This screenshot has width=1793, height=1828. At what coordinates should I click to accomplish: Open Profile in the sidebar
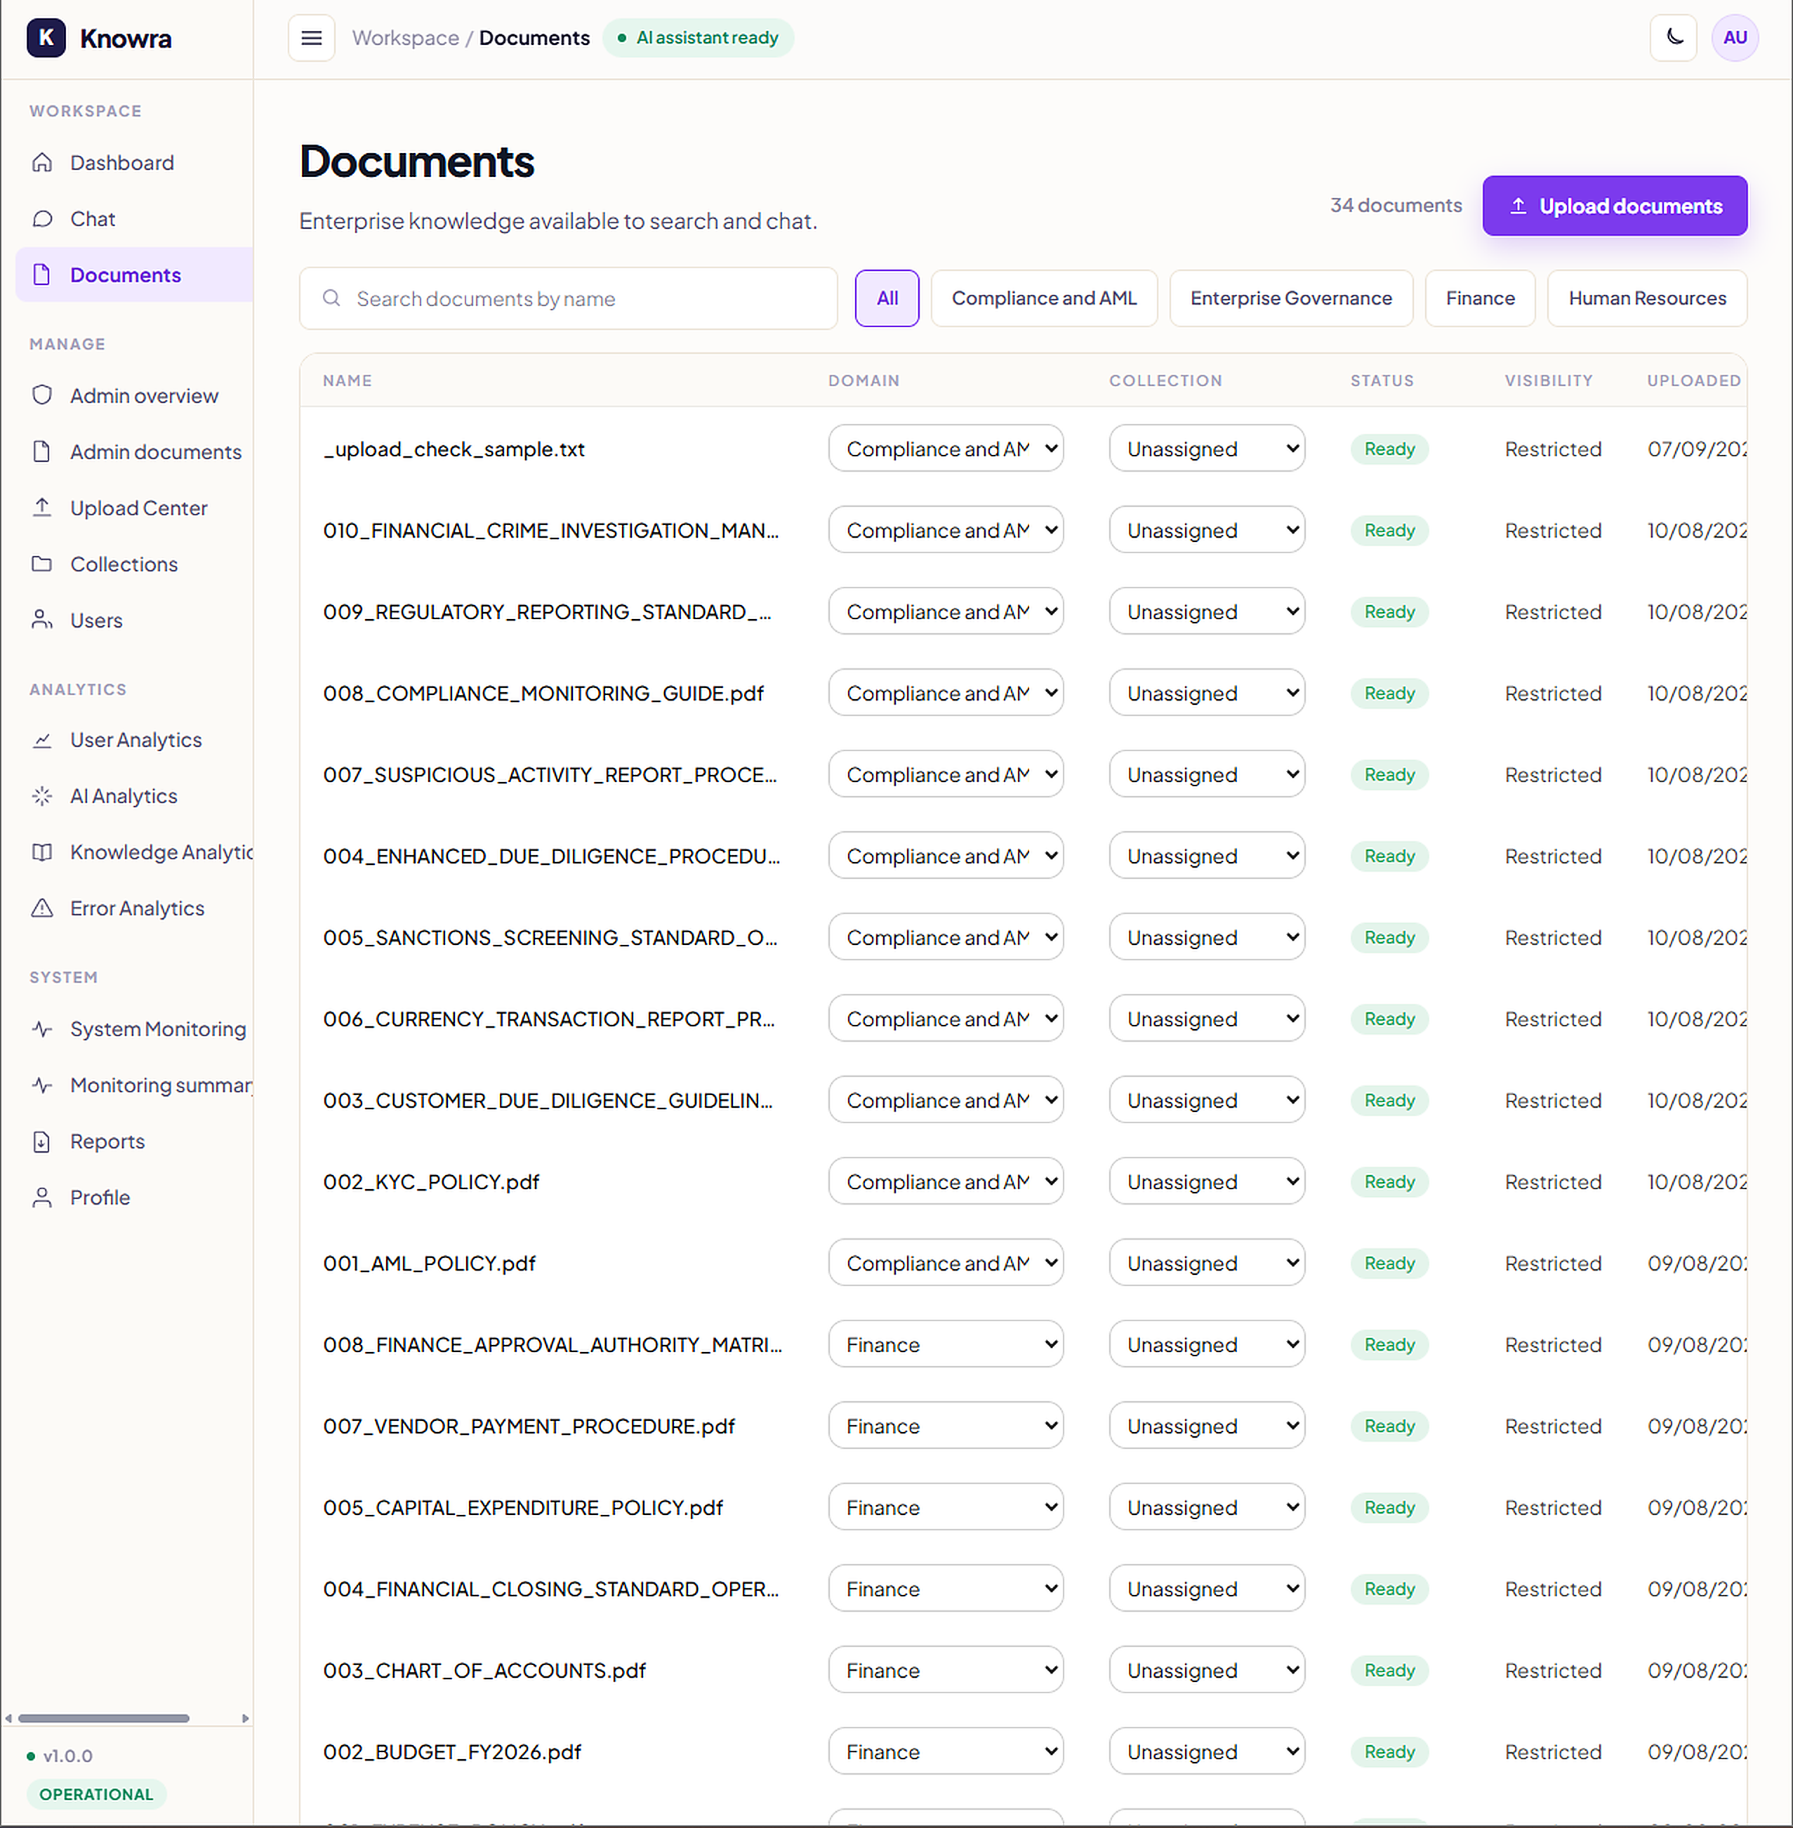click(135, 1198)
